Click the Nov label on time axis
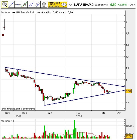Image resolution: width=137 pixels, height=140 pixels. [8, 113]
